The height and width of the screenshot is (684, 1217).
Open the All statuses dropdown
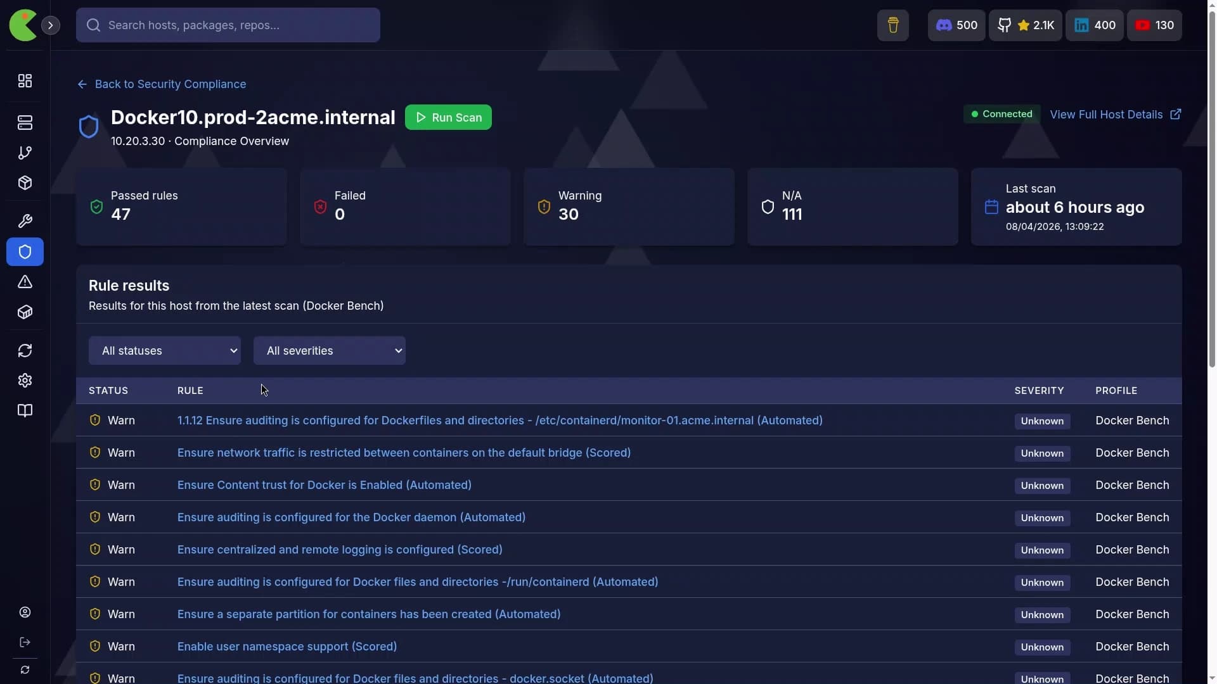(165, 351)
